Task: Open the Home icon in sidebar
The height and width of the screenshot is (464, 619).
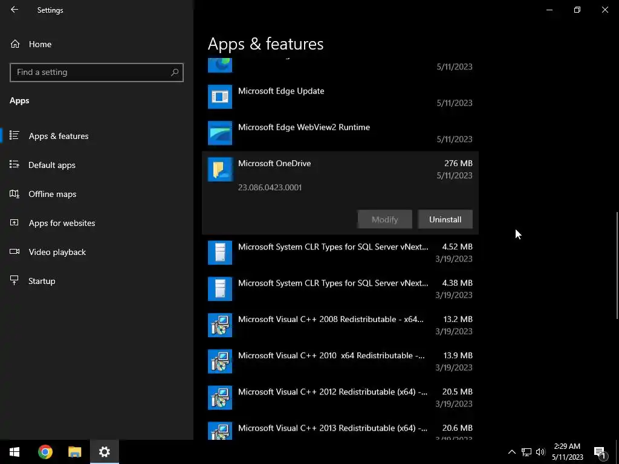Action: [15, 43]
